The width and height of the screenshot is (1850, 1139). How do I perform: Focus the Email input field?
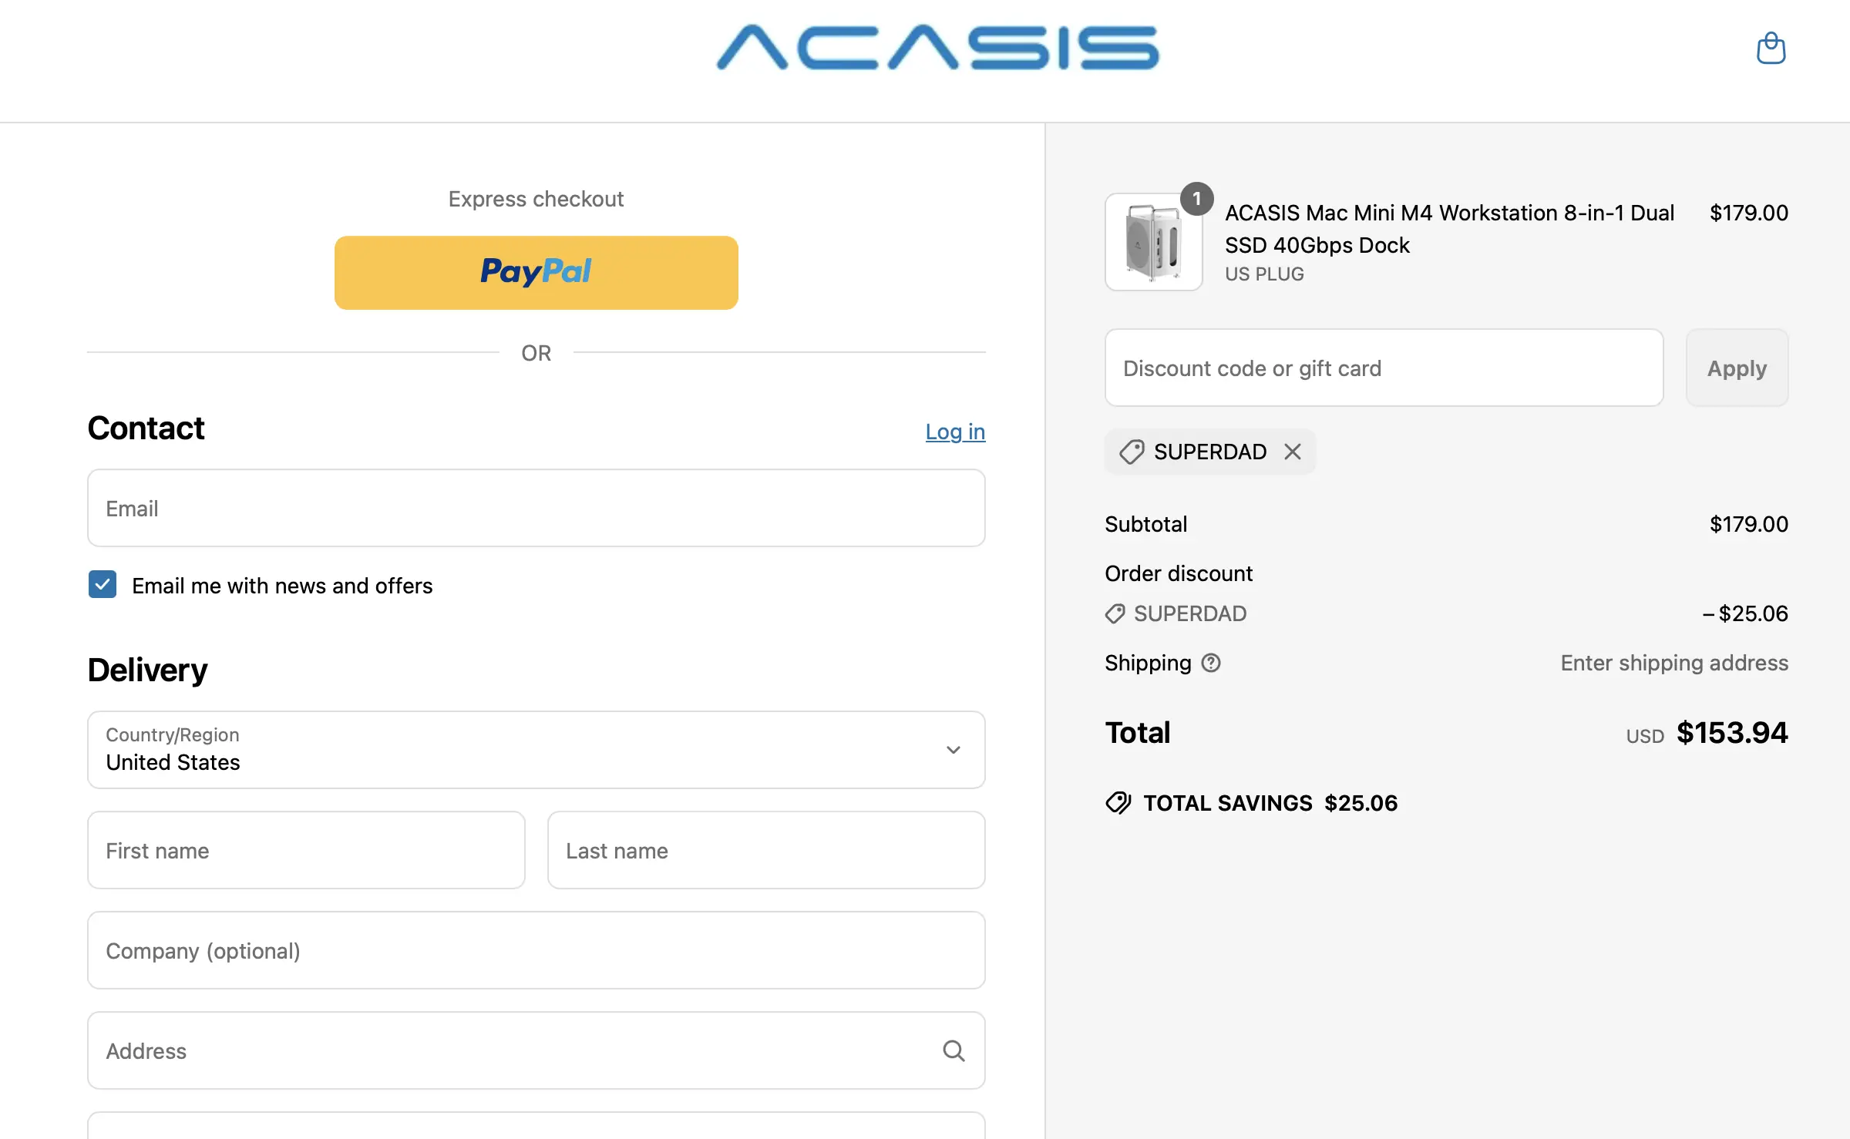536,508
